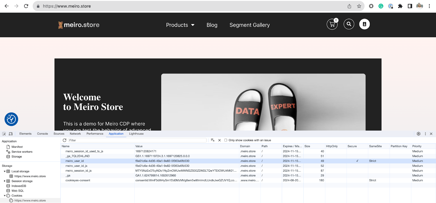
Task: Activate the inspect element picker
Action: (4, 134)
